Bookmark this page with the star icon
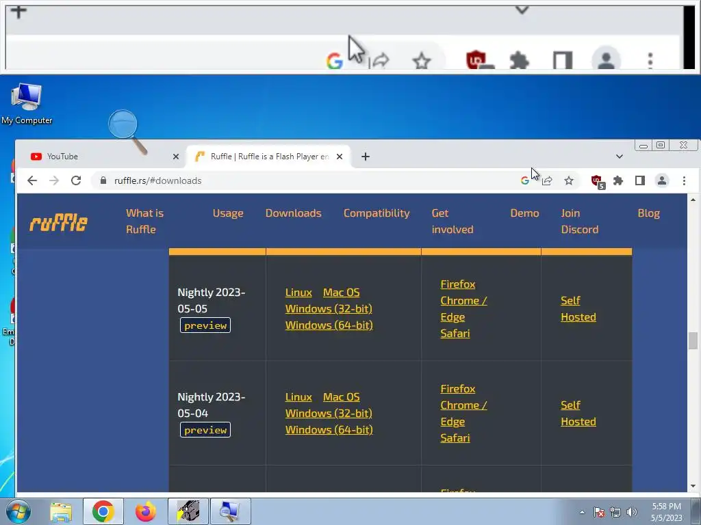This screenshot has height=525, width=701. tap(569, 180)
